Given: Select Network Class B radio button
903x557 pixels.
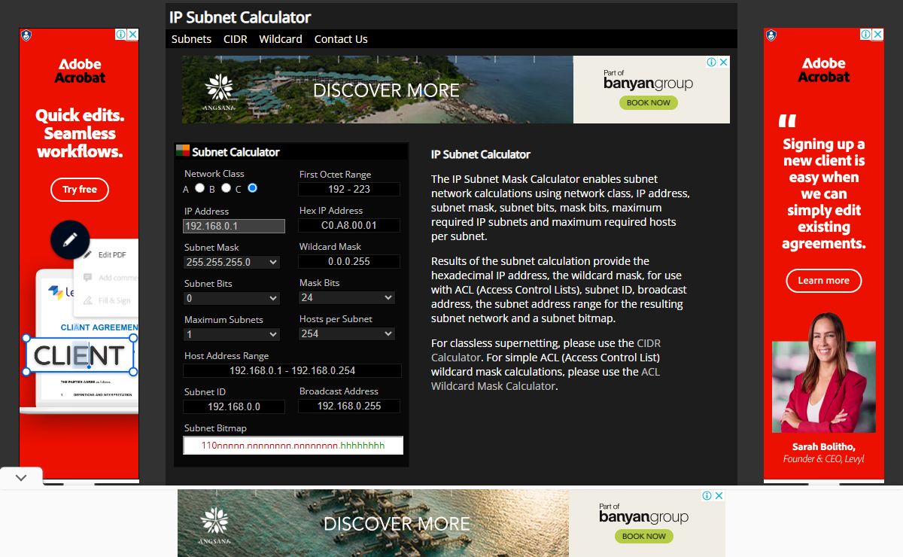Looking at the screenshot, I should 226,188.
